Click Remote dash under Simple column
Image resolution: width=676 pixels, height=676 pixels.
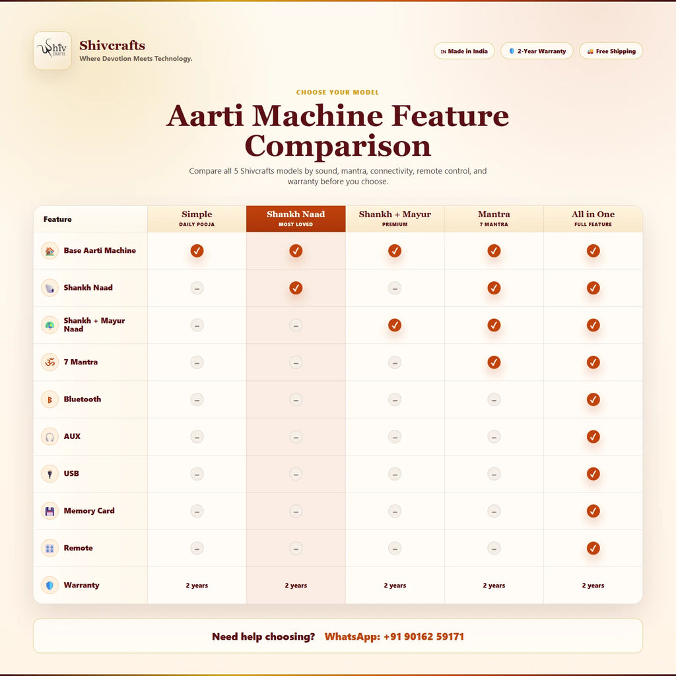(197, 549)
